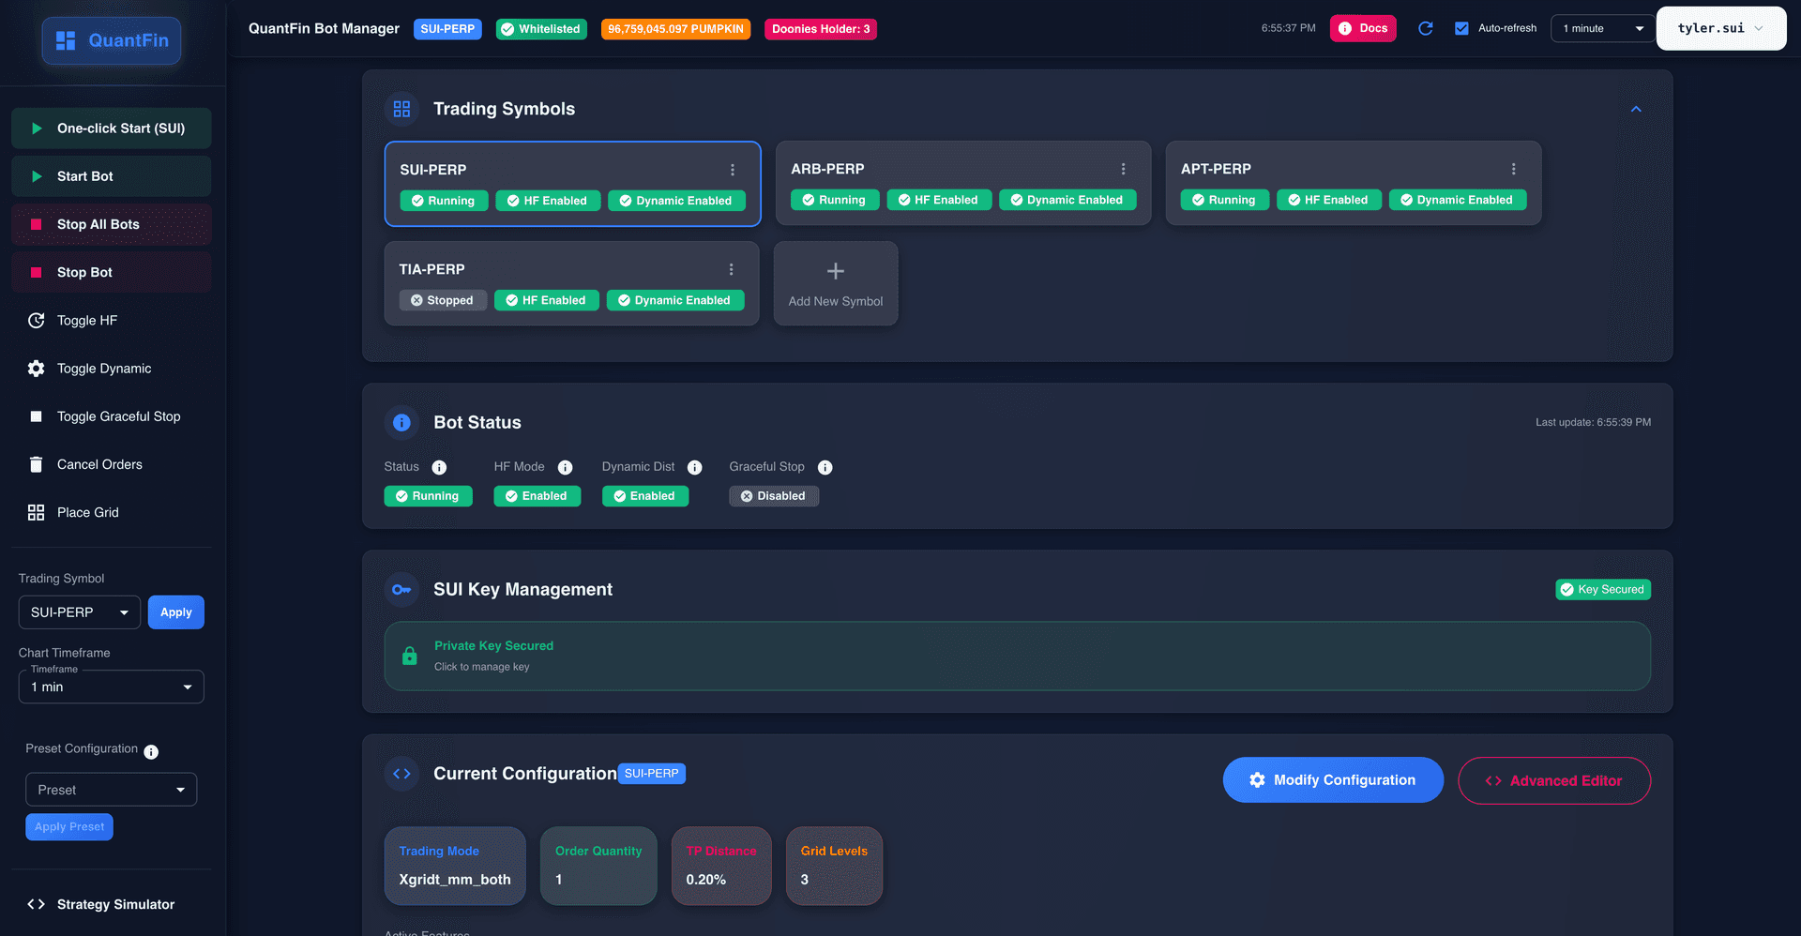Click Toggle Graceful Stop in sidebar

pos(112,416)
